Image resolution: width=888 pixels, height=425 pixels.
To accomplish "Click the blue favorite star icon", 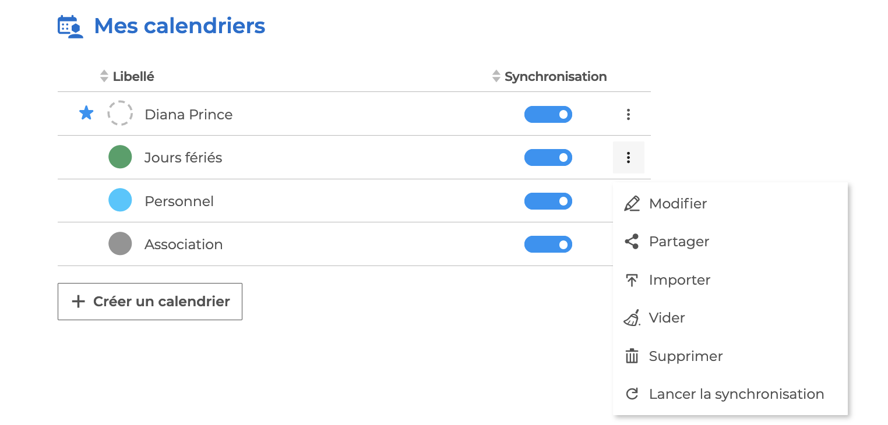I will click(86, 114).
